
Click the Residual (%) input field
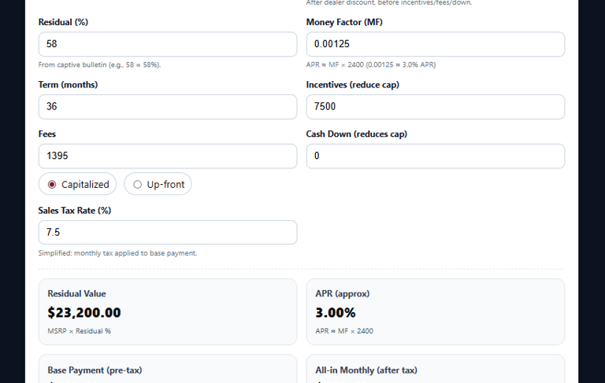167,44
